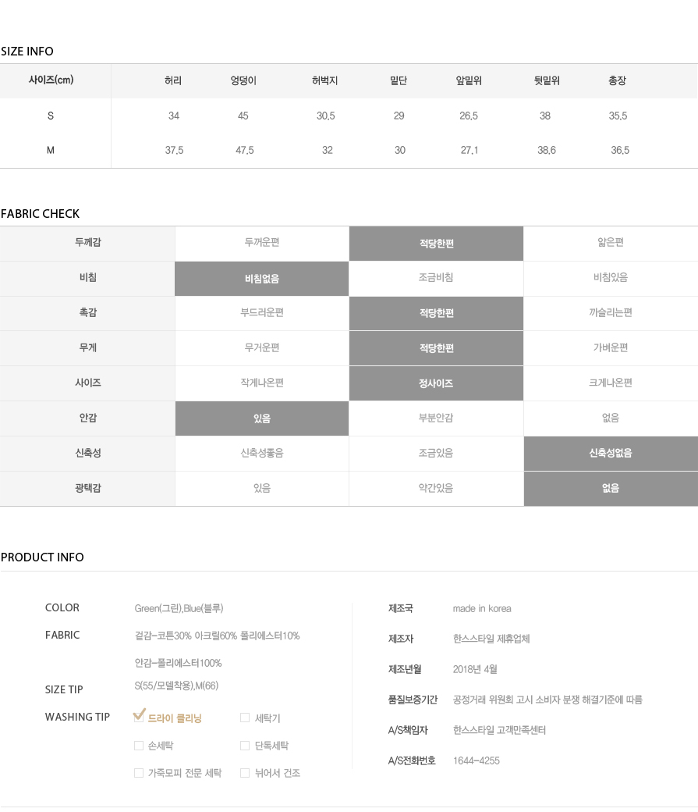Tick the 단독세탁 checkbox
This screenshot has width=698, height=812.
[245, 746]
